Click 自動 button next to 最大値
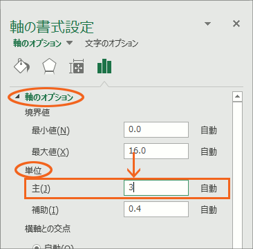Image resolution: width=253 pixels, height=249 pixels. click(x=209, y=151)
